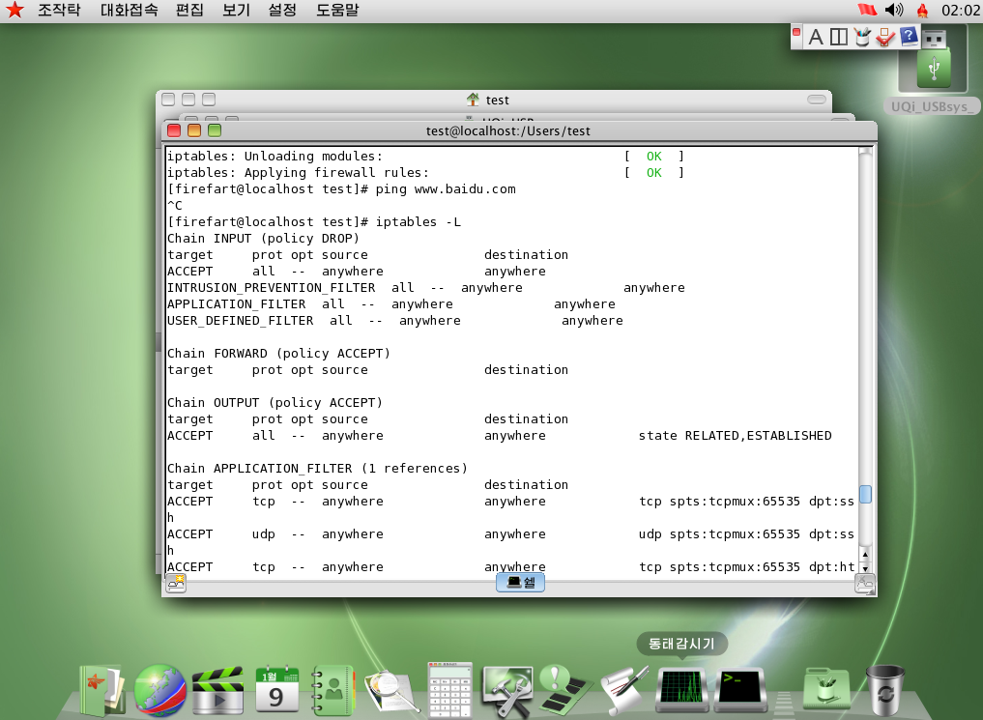
Task: Select the letter A input mode icon
Action: point(815,37)
